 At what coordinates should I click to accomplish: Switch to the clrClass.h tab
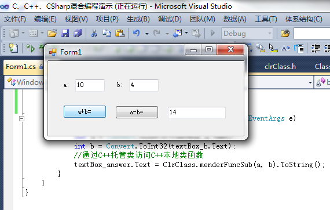click(x=280, y=67)
